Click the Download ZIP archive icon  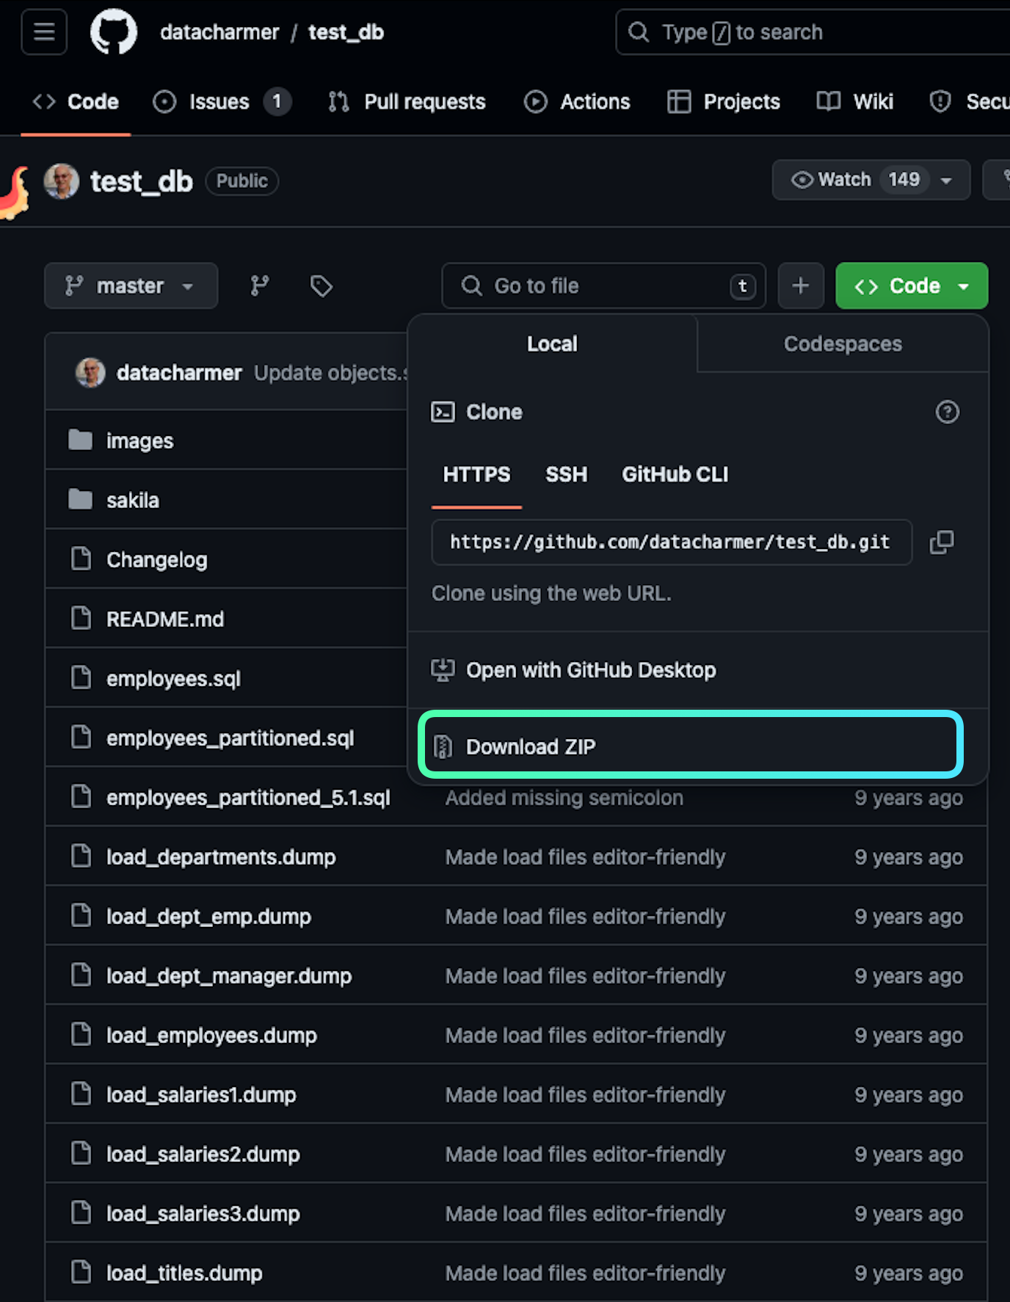pos(443,746)
